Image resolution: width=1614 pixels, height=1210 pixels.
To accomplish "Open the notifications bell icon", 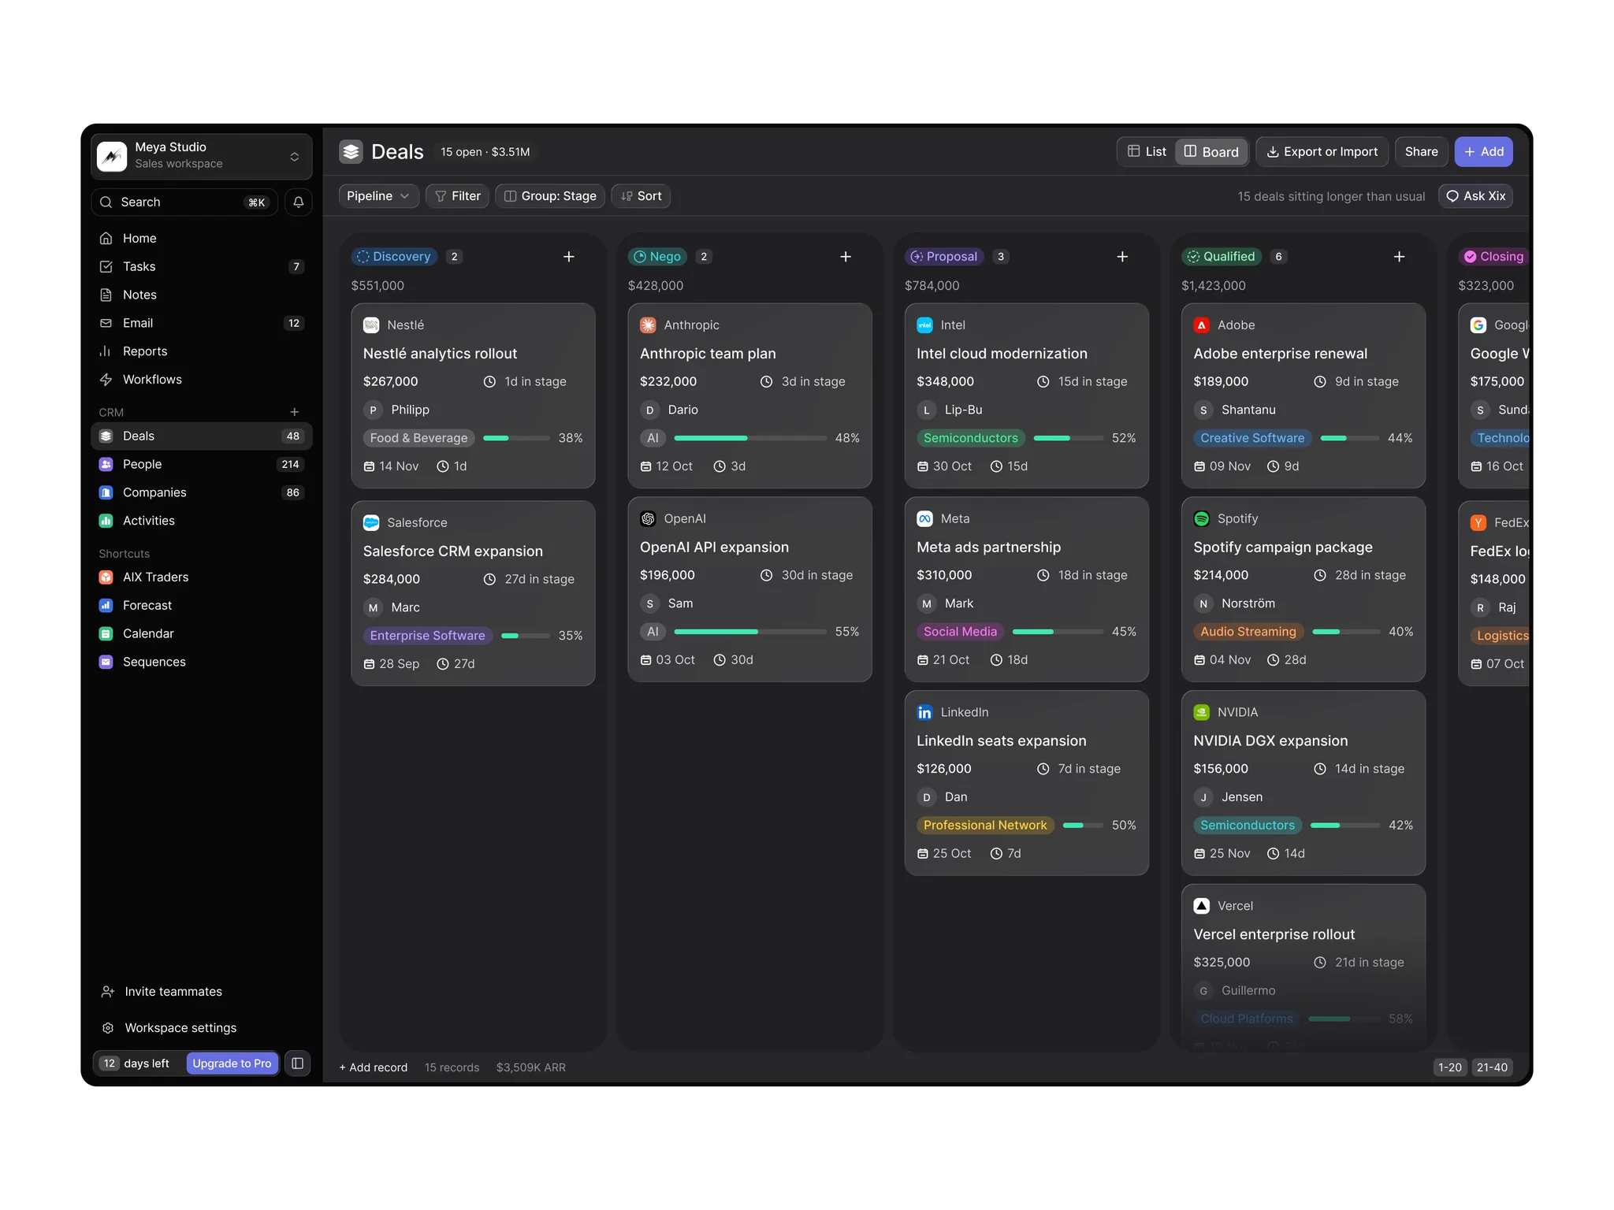I will coord(298,202).
